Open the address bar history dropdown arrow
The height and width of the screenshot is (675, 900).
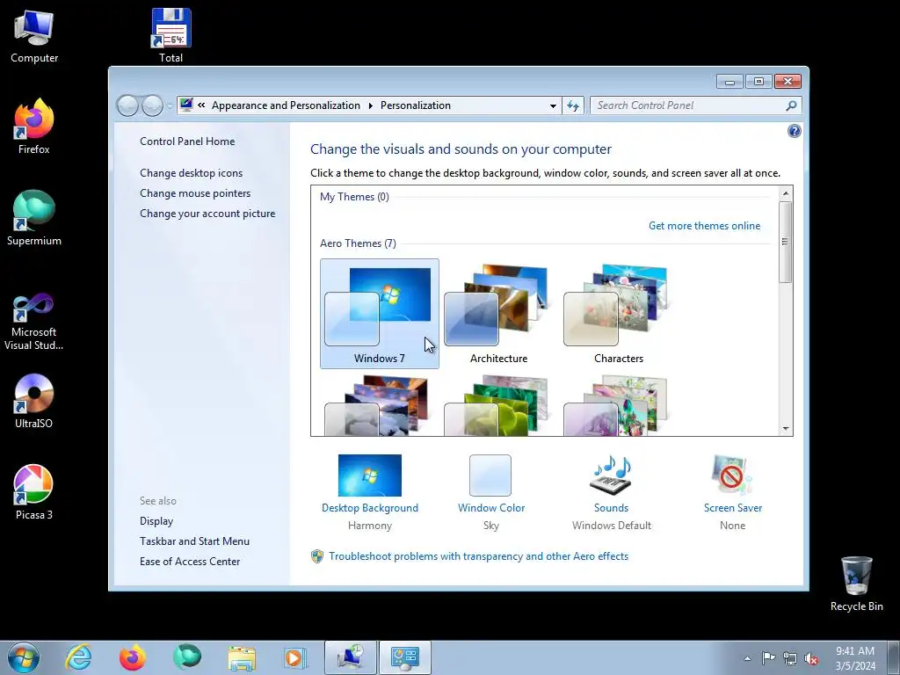(553, 105)
